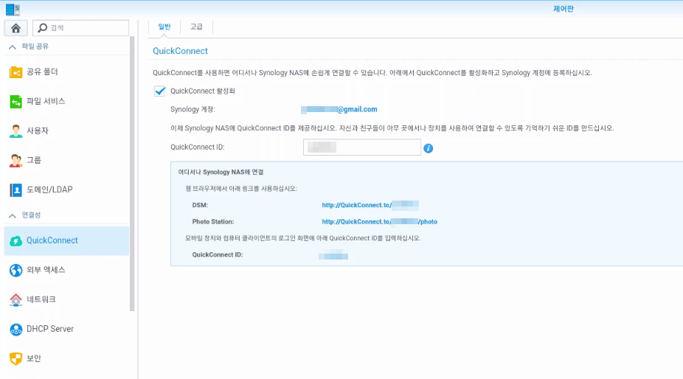This screenshot has width=683, height=379.
Task: Open the 외부 액세스 external access icon
Action: click(x=15, y=270)
